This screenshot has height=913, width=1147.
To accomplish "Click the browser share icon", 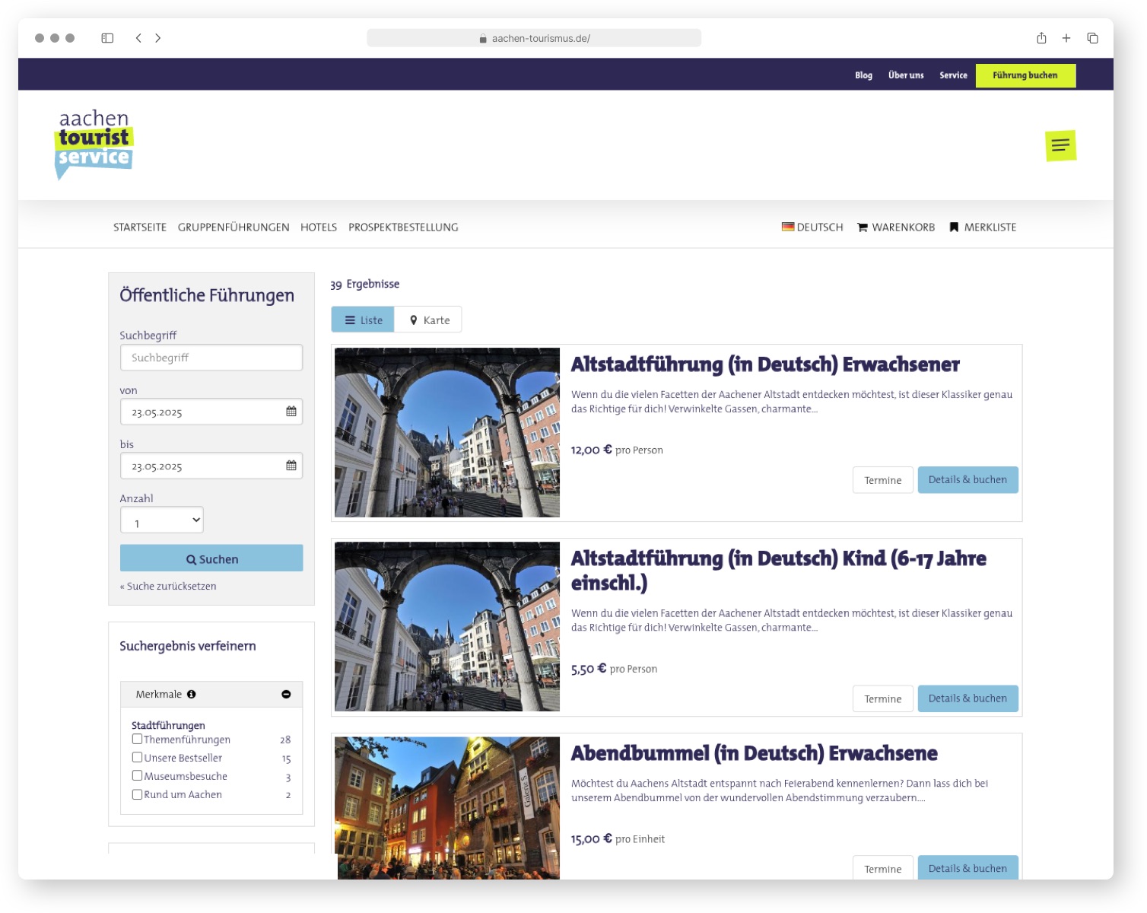I will point(1041,38).
